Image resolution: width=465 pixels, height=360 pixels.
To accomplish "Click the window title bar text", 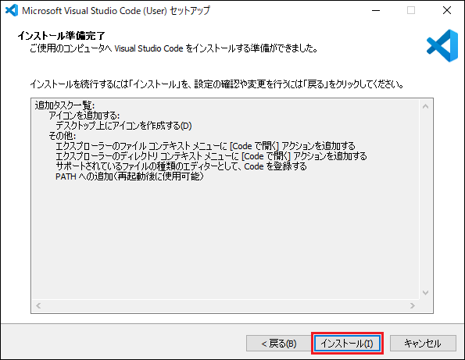I will [116, 11].
